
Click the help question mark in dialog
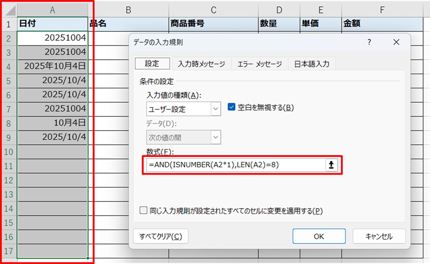coord(369,42)
